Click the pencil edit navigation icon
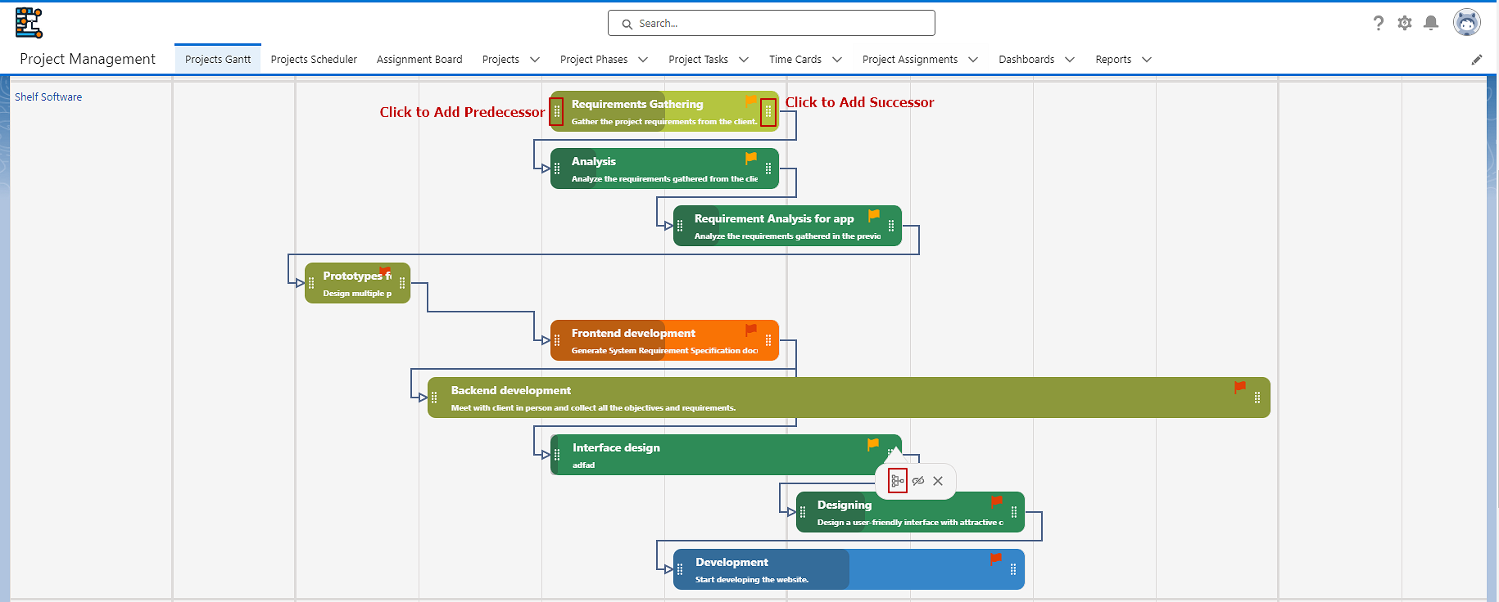Viewport: 1499px width, 602px height. 1477,60
